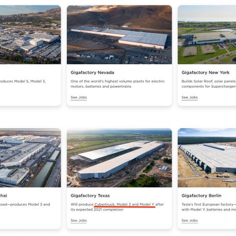This screenshot has width=236, height=236.
Task: Open See Jobs link for Gigafactory Nevada
Action: click(x=79, y=97)
